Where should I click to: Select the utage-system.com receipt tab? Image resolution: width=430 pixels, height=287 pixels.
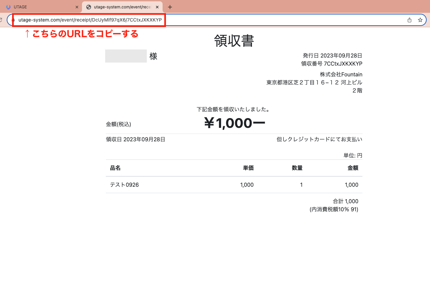point(122,7)
